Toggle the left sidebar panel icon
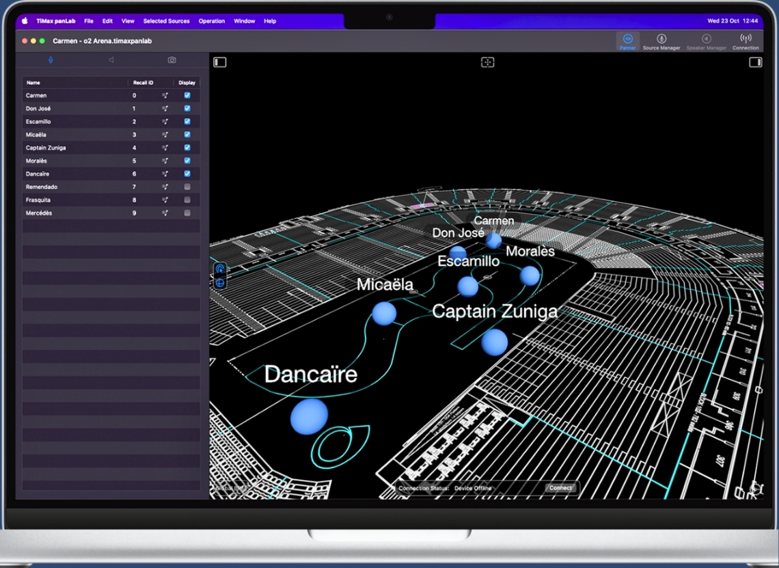Image resolution: width=779 pixels, height=568 pixels. (219, 62)
